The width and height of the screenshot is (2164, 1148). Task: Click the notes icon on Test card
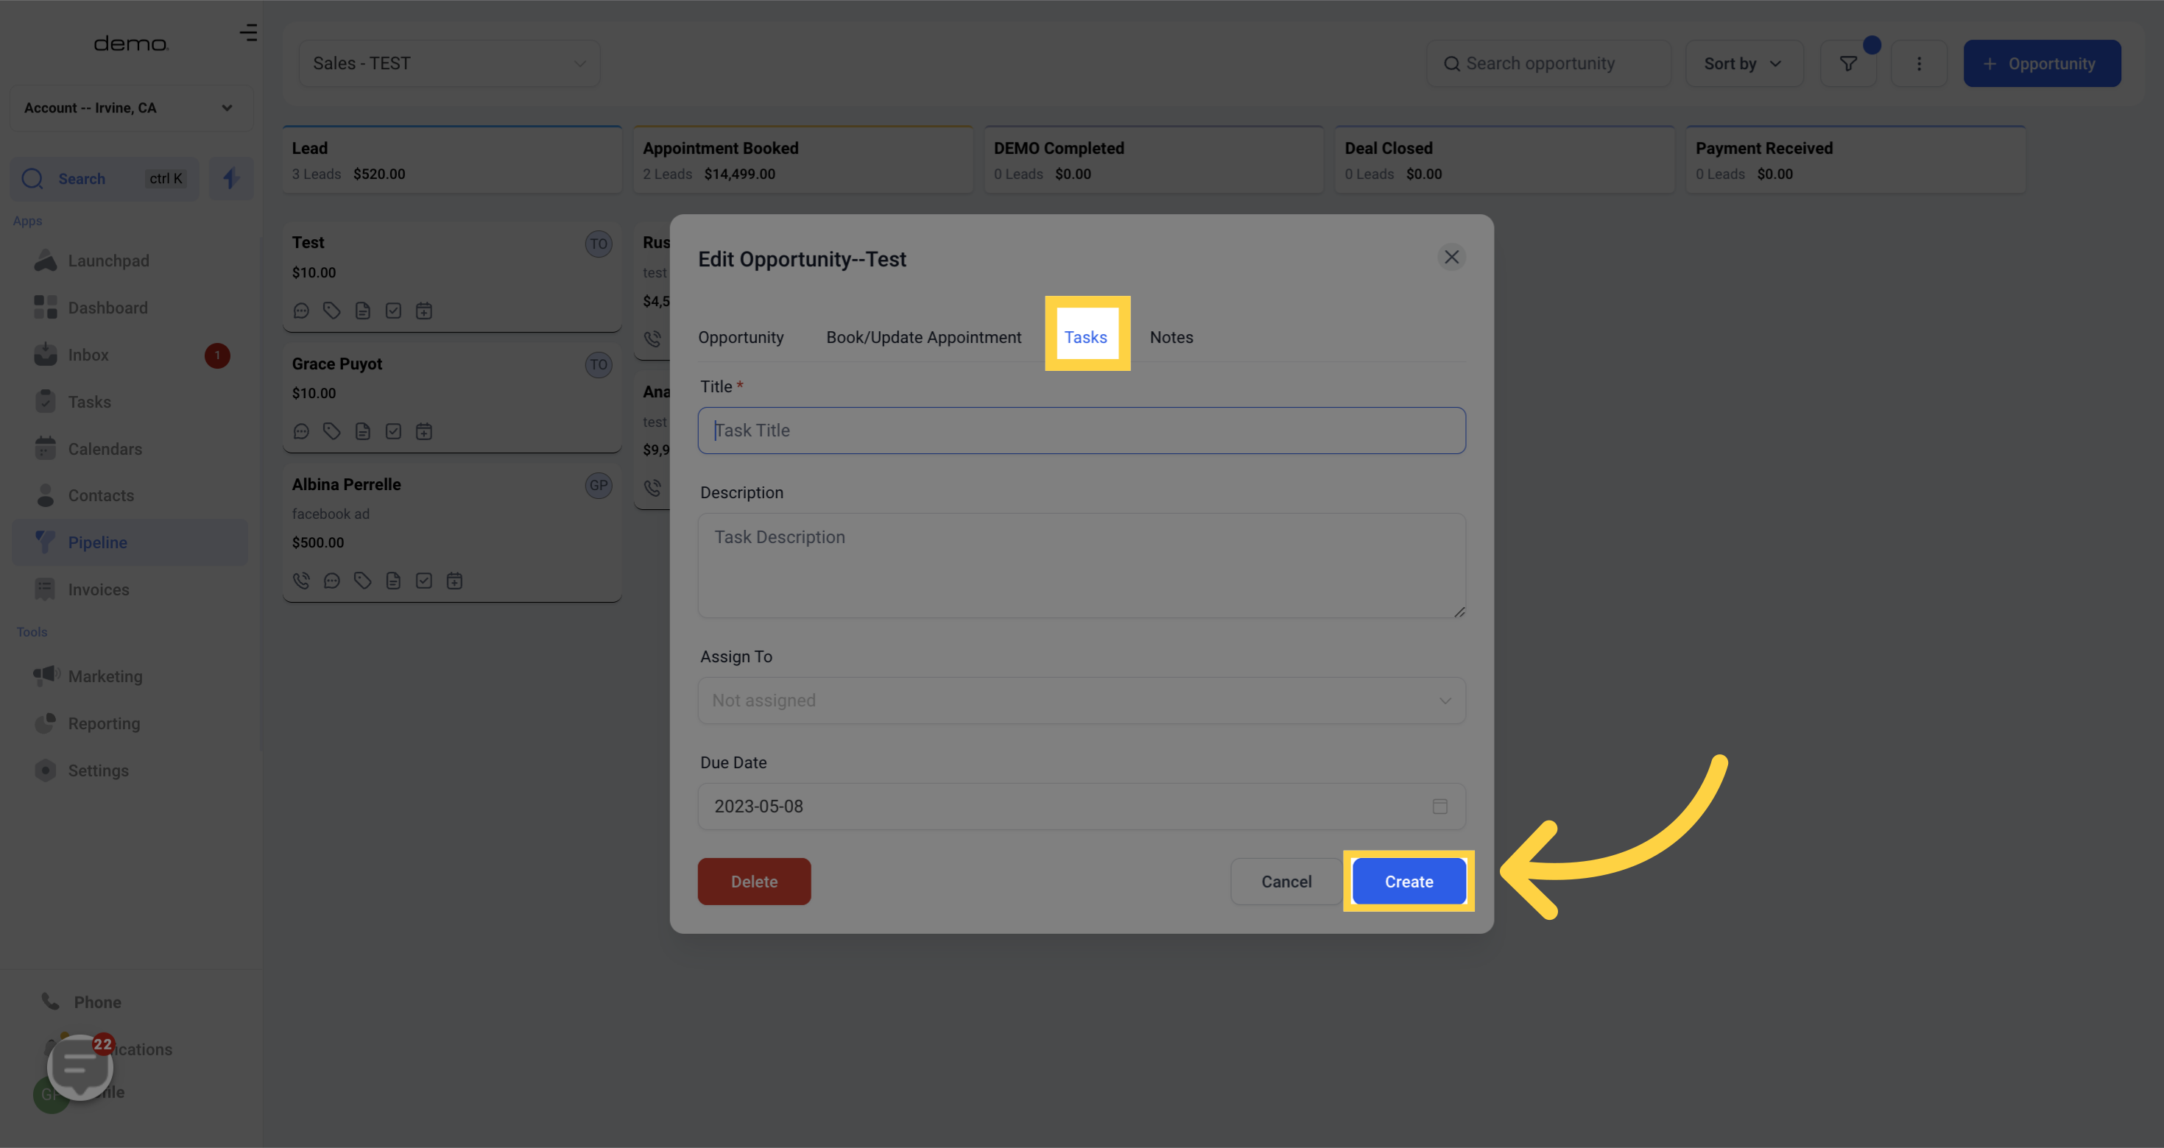pos(363,311)
